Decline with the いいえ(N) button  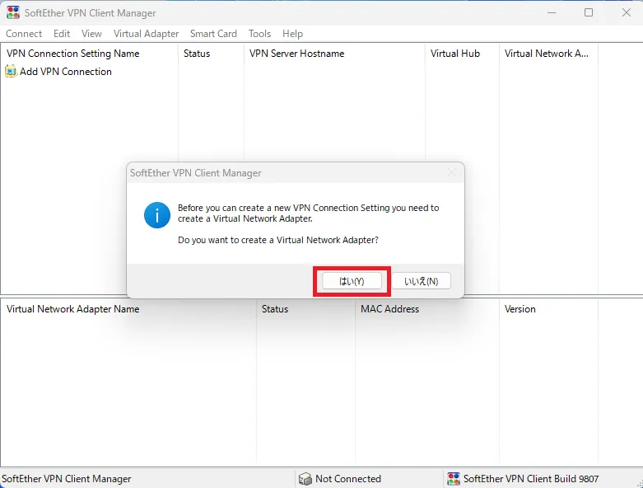tap(422, 281)
